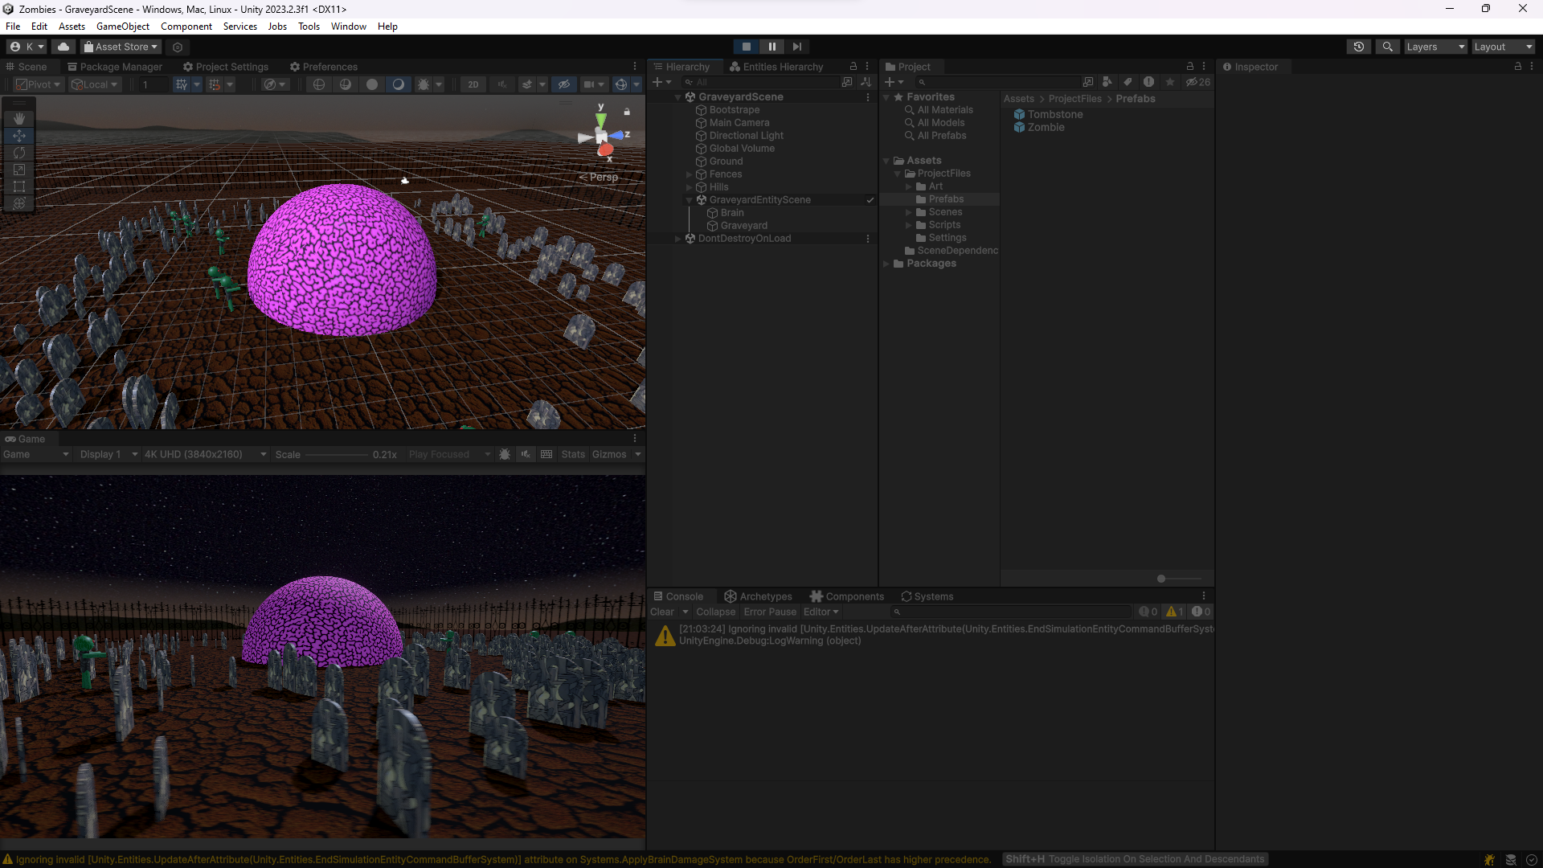1543x868 pixels.
Task: Click the global search magnifier icon
Action: [x=1387, y=47]
